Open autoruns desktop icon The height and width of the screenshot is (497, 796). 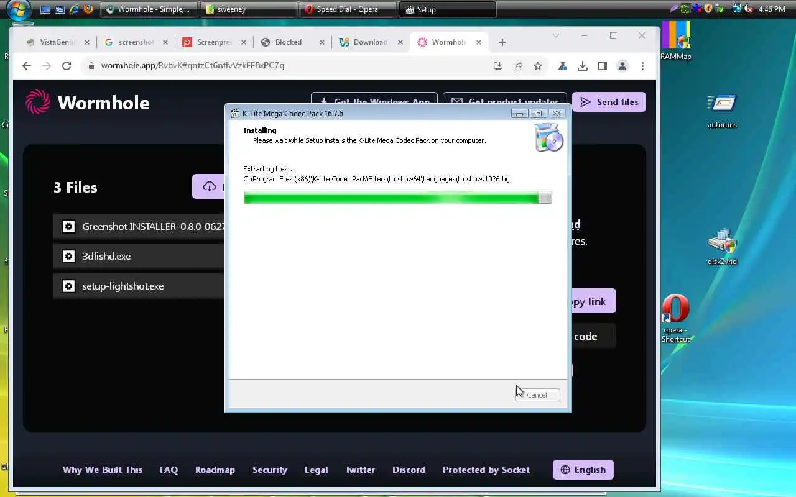pyautogui.click(x=722, y=112)
